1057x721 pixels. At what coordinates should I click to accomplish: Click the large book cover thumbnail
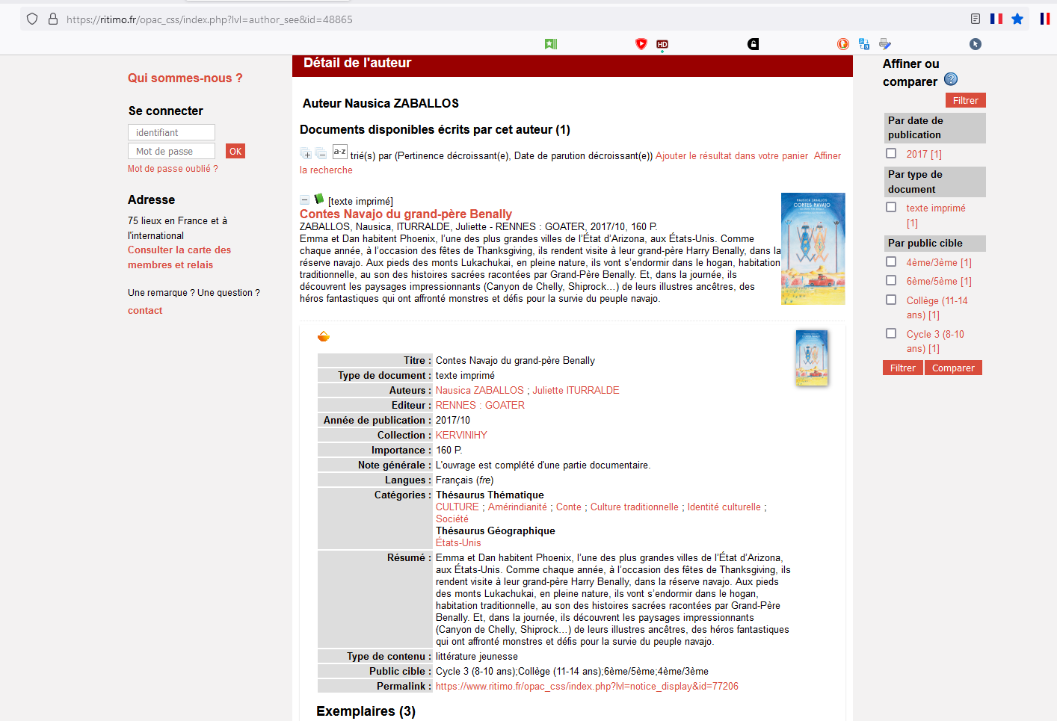point(813,249)
